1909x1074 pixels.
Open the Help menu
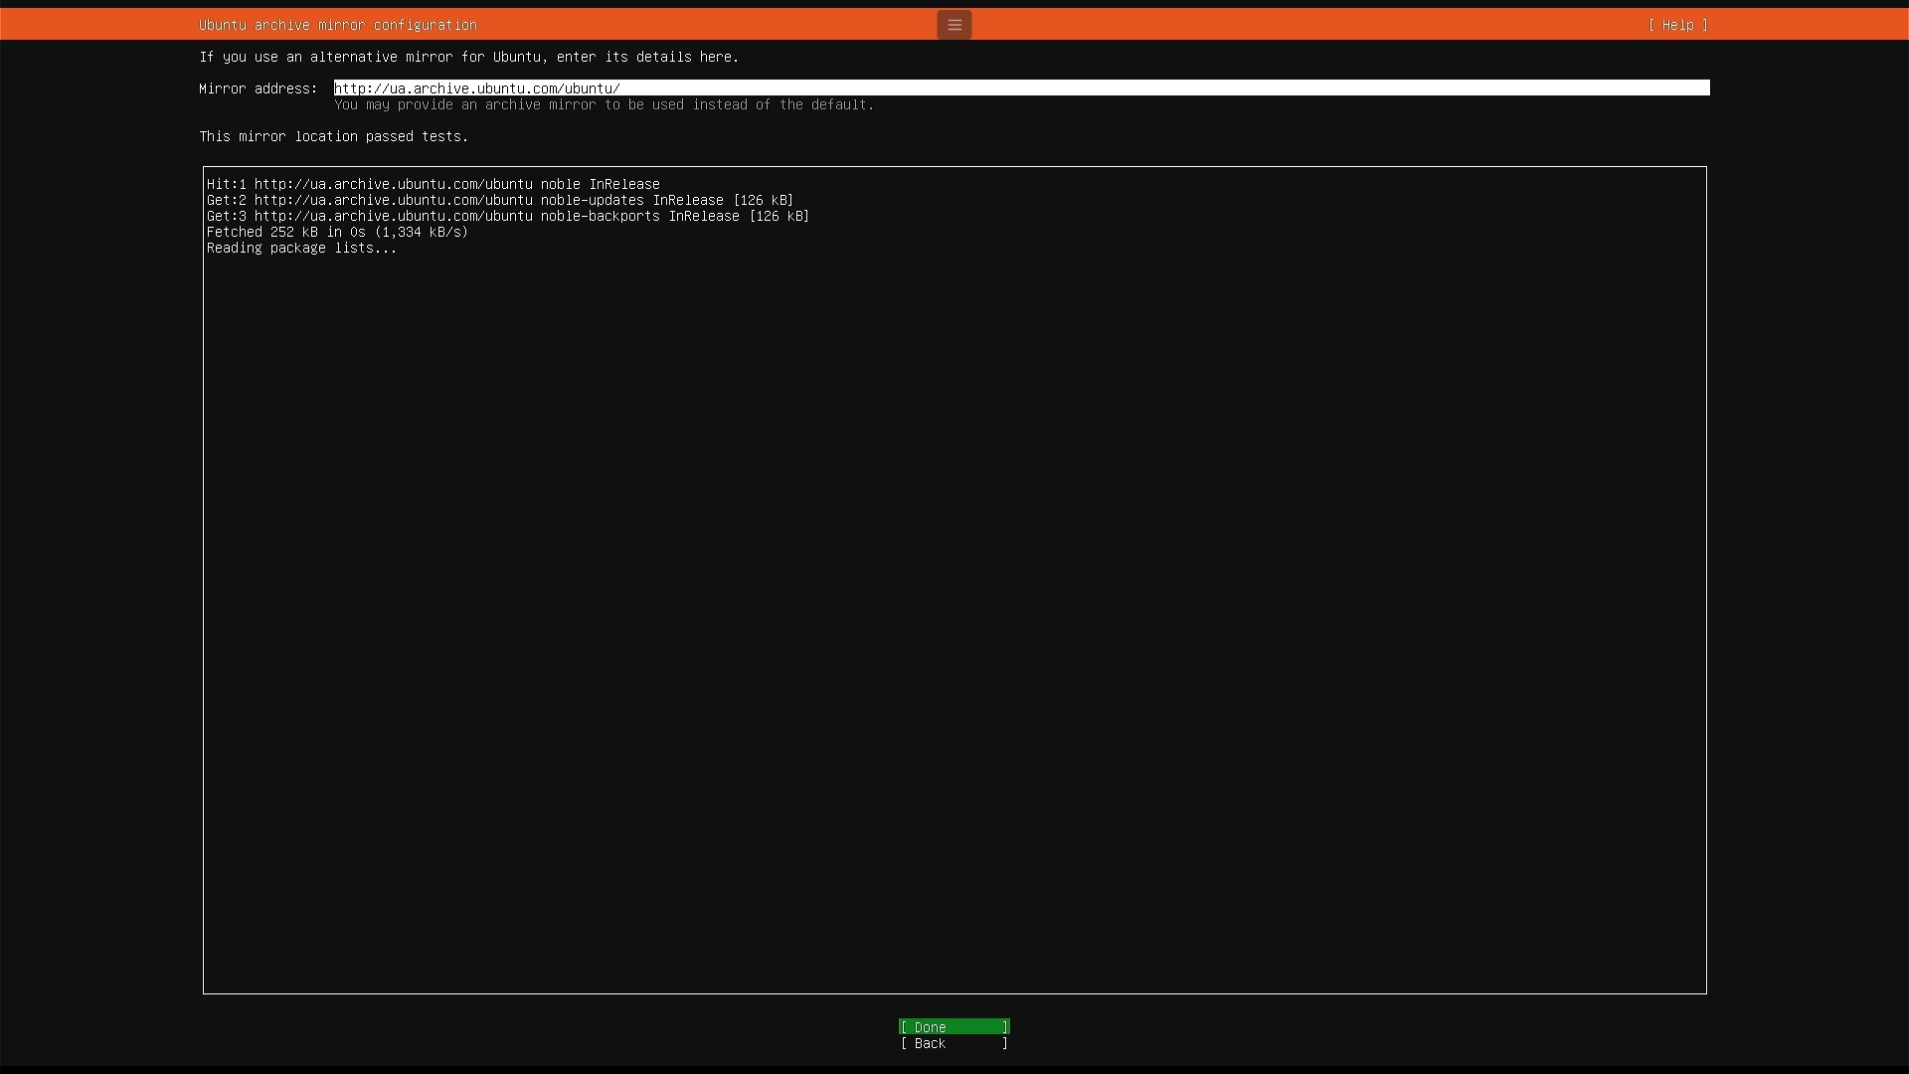[1677, 25]
